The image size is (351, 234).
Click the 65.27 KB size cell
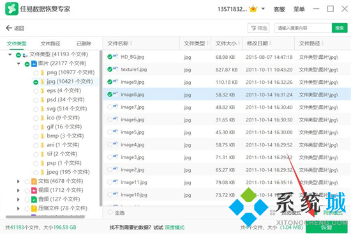click(x=225, y=170)
